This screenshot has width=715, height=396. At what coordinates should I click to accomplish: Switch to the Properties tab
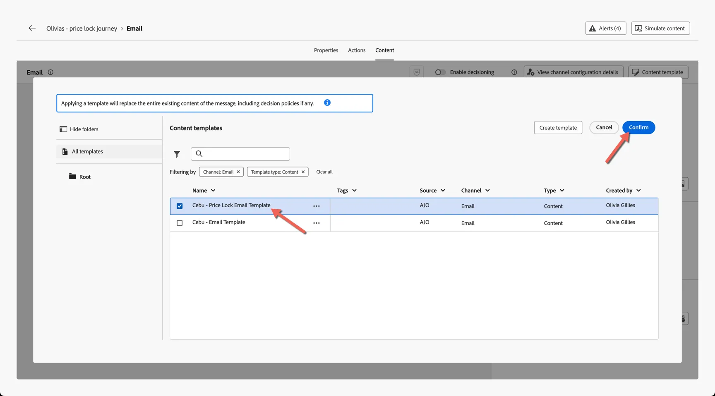coord(326,50)
